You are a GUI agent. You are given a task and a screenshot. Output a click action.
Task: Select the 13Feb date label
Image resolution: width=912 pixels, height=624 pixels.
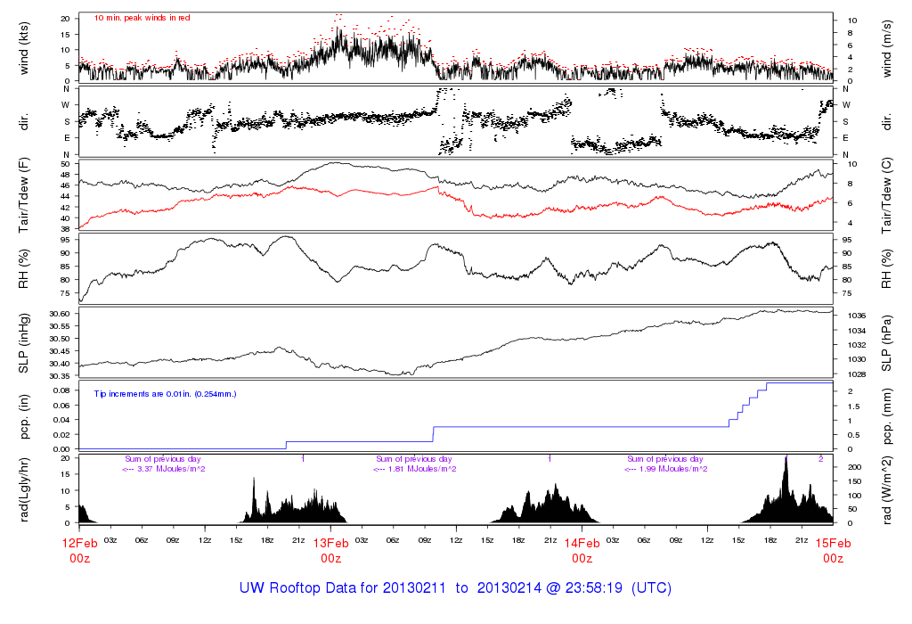click(x=331, y=544)
